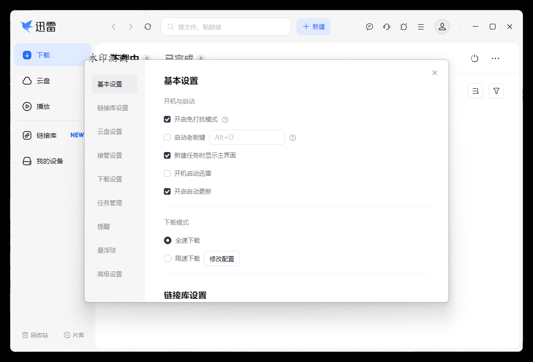Click the NEW badge beside 链接库
533x362 pixels.
tap(77, 135)
